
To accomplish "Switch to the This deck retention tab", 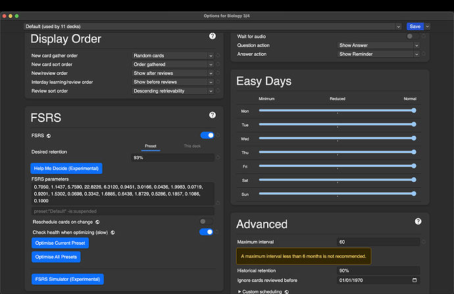I will coord(192,146).
